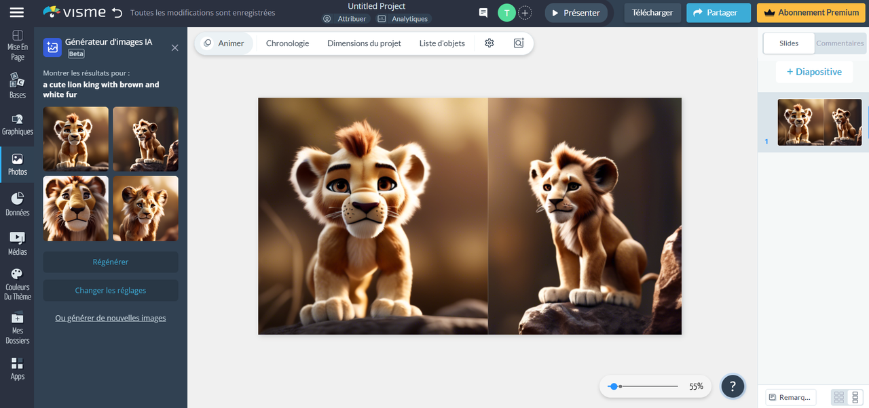The image size is (869, 408).
Task: Close the Générateur d'images IA panel
Action: (174, 47)
